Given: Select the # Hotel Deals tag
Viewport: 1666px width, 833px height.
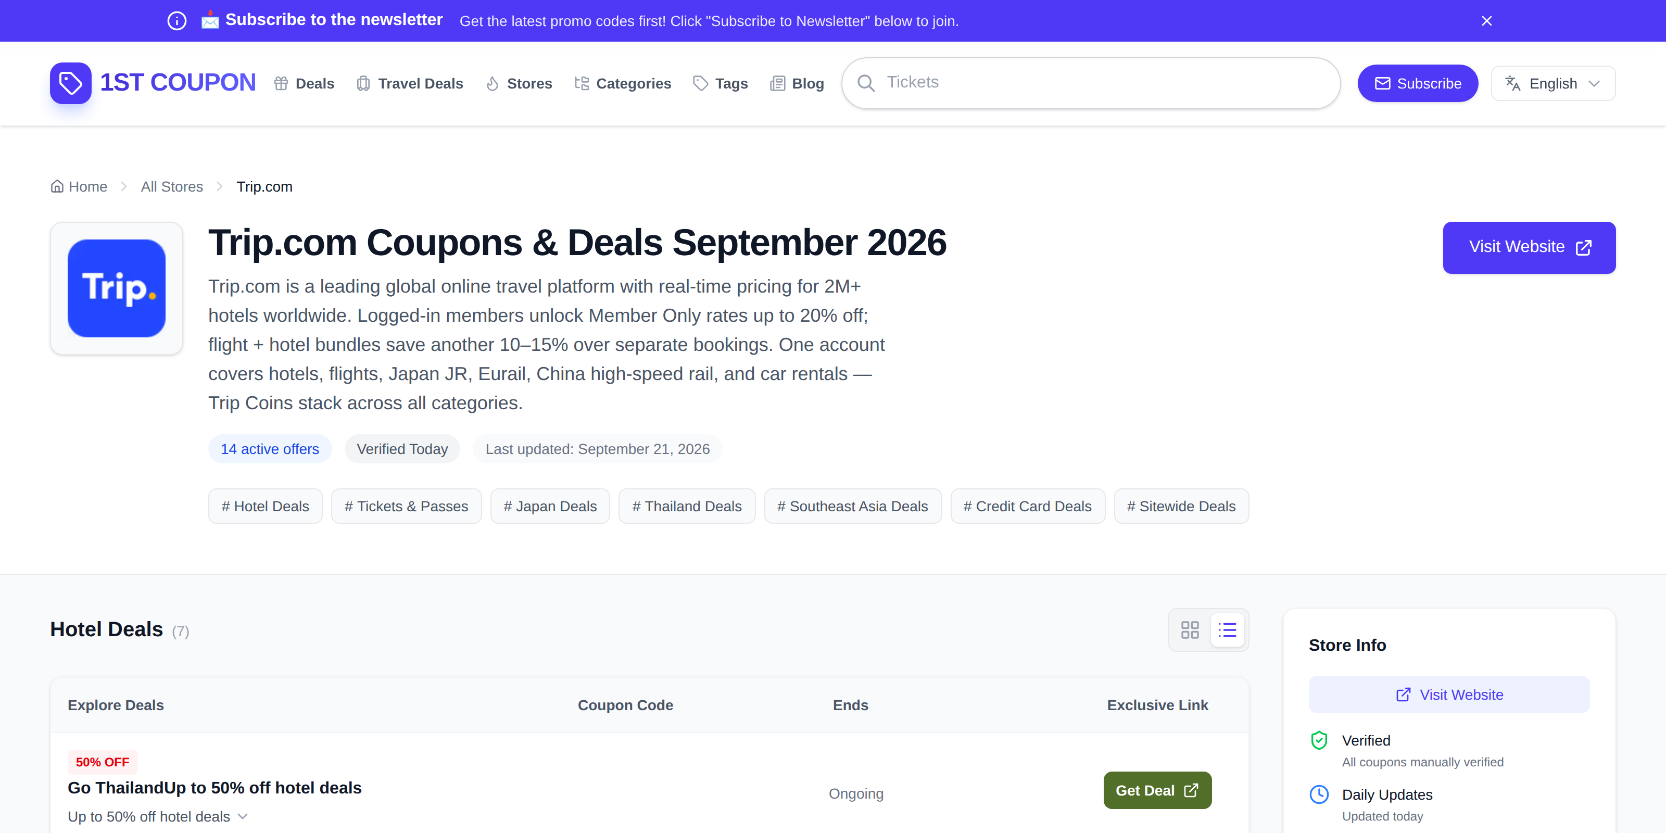Looking at the screenshot, I should point(265,506).
